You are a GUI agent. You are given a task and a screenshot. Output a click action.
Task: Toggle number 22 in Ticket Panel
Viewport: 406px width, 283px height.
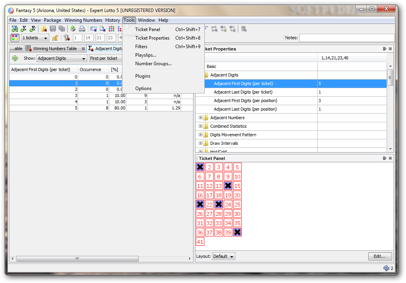tap(209, 204)
